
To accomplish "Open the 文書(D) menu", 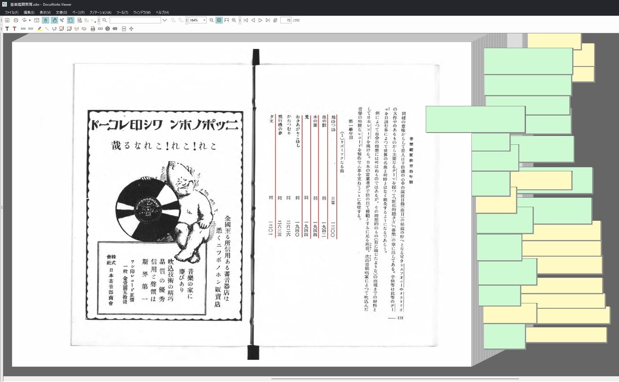I will (x=61, y=12).
